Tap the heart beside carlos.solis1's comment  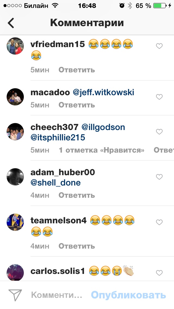coord(159,273)
